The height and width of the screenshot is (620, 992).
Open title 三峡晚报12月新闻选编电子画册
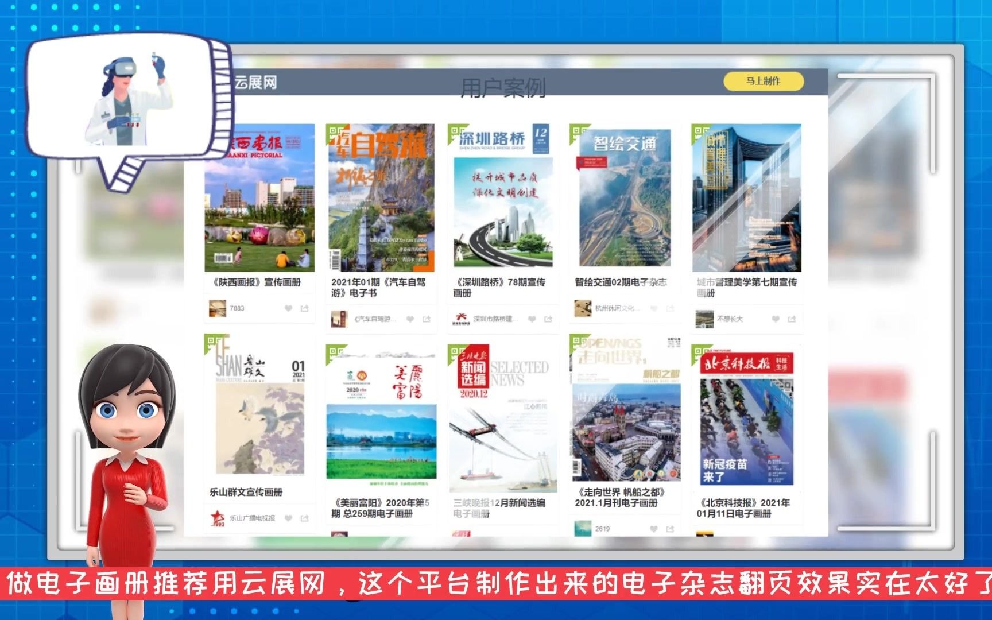499,508
